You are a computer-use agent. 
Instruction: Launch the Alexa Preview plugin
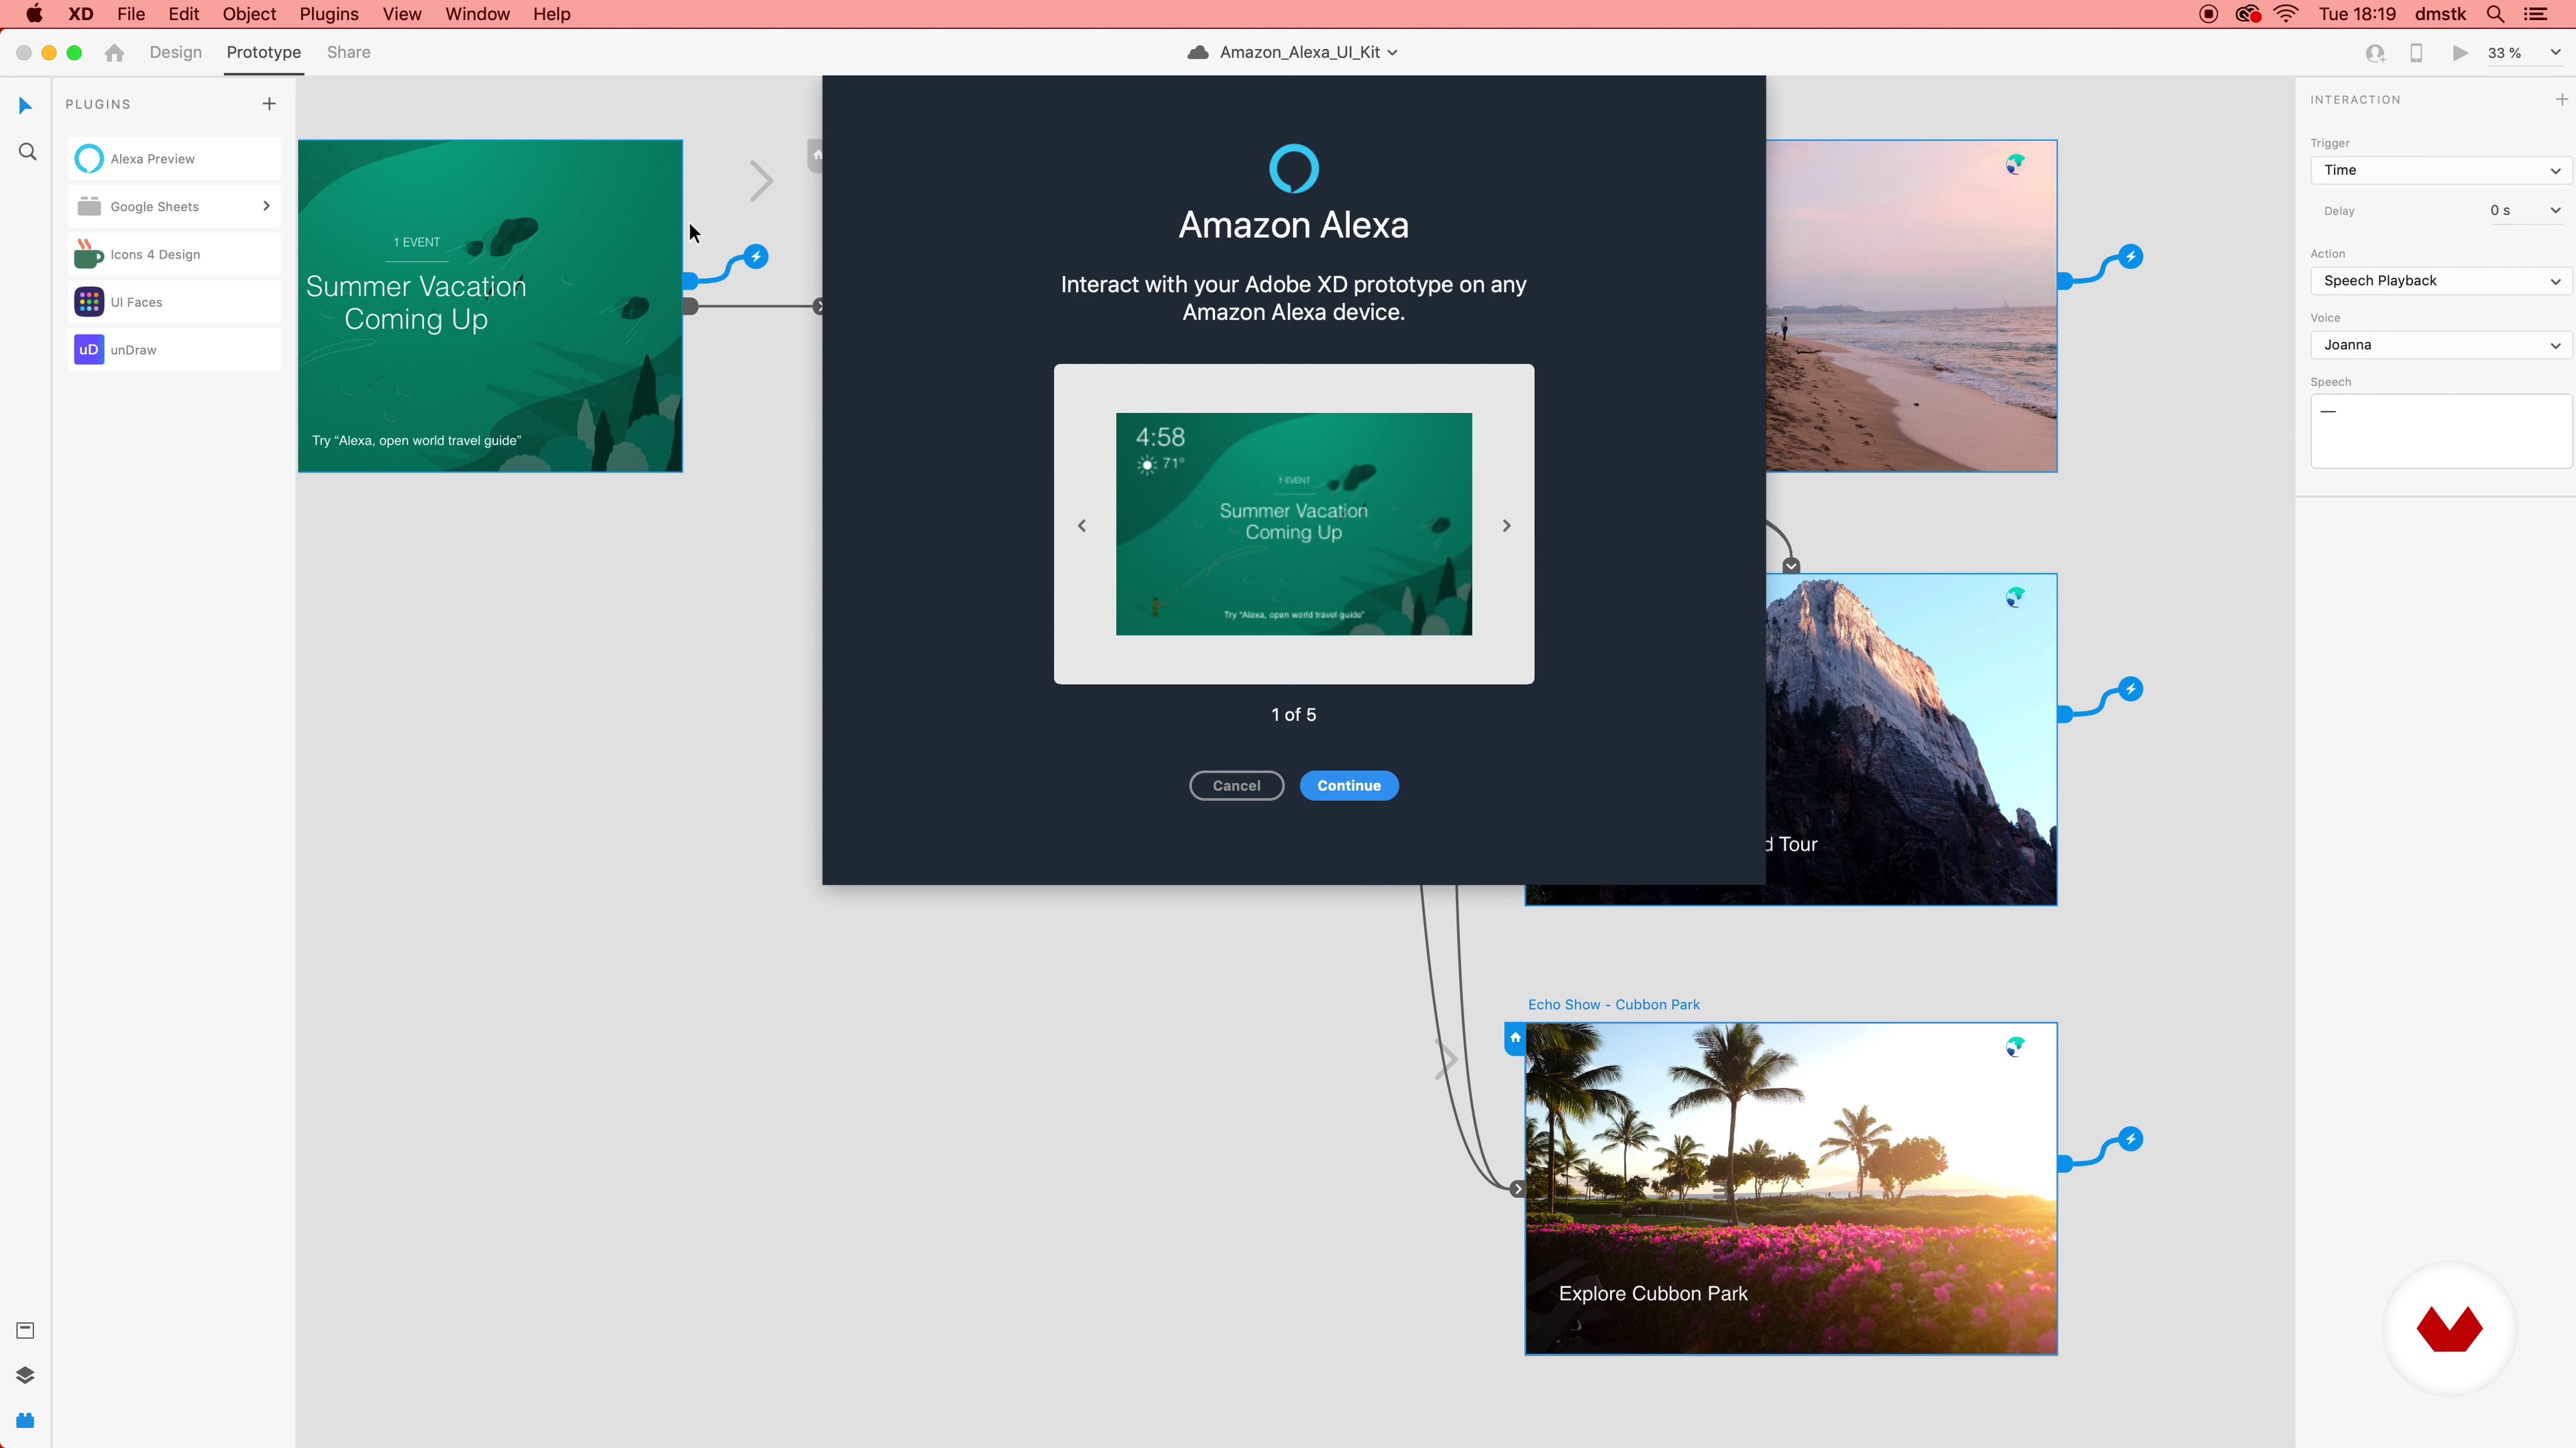(x=174, y=159)
